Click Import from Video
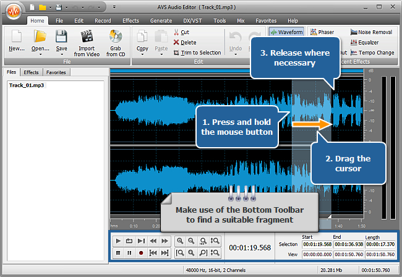402x277 pixels. pyautogui.click(x=87, y=43)
